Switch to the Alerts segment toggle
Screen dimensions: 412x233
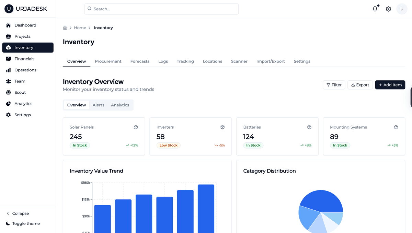[x=99, y=105]
